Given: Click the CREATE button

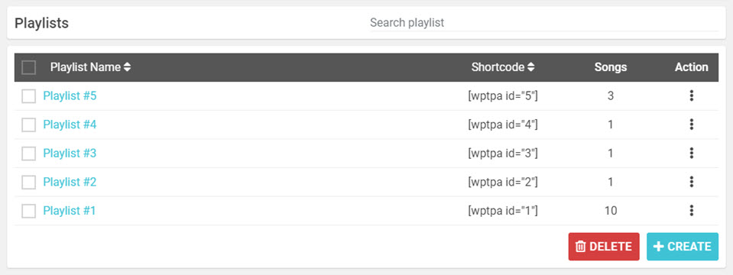Looking at the screenshot, I should (683, 247).
